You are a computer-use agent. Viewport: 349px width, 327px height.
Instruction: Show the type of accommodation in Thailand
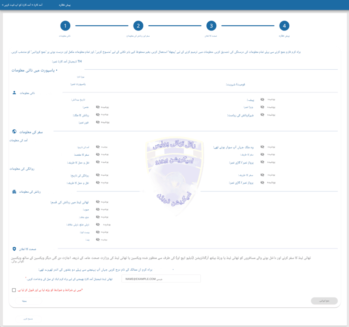click(98, 202)
